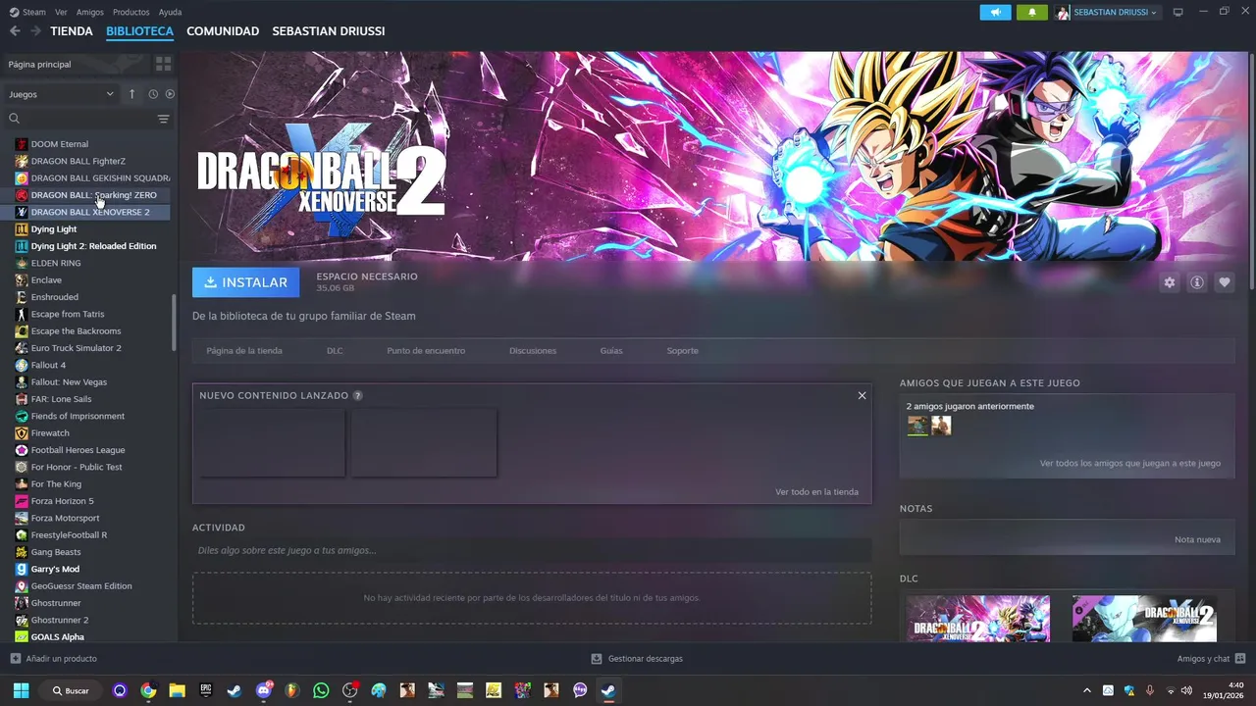Viewport: 1256px width, 706px height.
Task: Filter ready-to-play games play icon
Action: (x=170, y=94)
